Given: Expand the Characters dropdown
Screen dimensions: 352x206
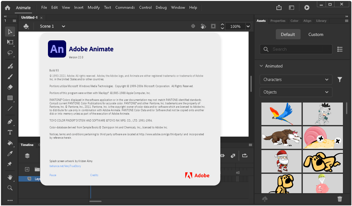Looking at the screenshot, I should point(296,79).
